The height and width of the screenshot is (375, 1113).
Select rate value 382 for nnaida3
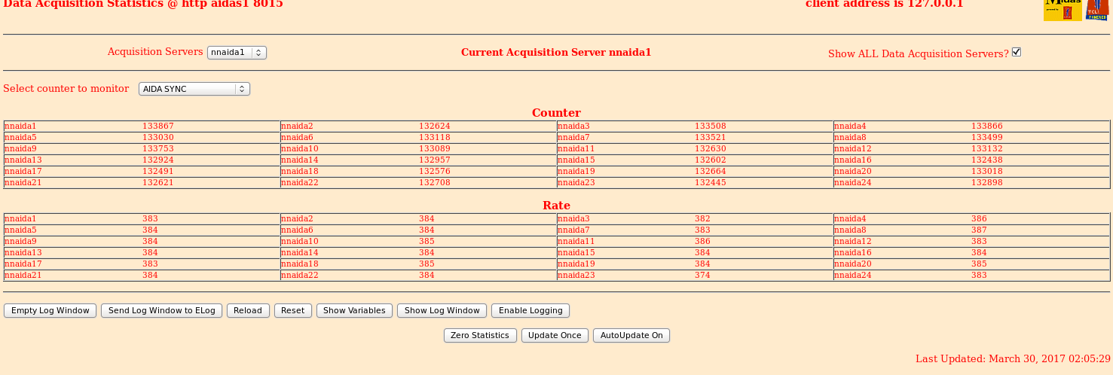click(702, 219)
